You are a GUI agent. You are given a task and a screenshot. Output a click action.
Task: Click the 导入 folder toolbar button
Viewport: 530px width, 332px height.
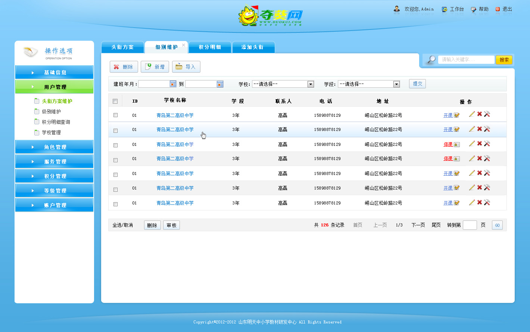coord(186,67)
